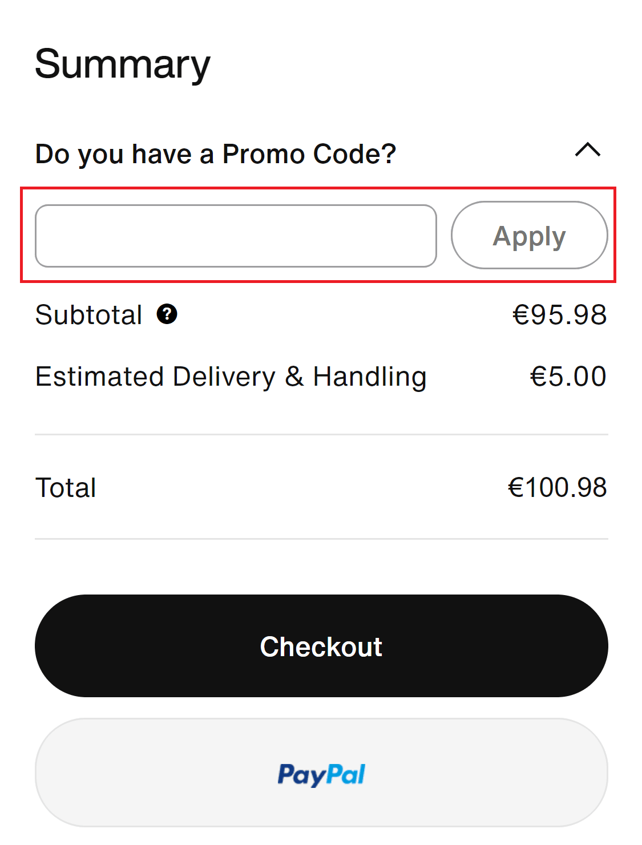The height and width of the screenshot is (845, 642).
Task: Select the Total label
Action: coord(66,488)
